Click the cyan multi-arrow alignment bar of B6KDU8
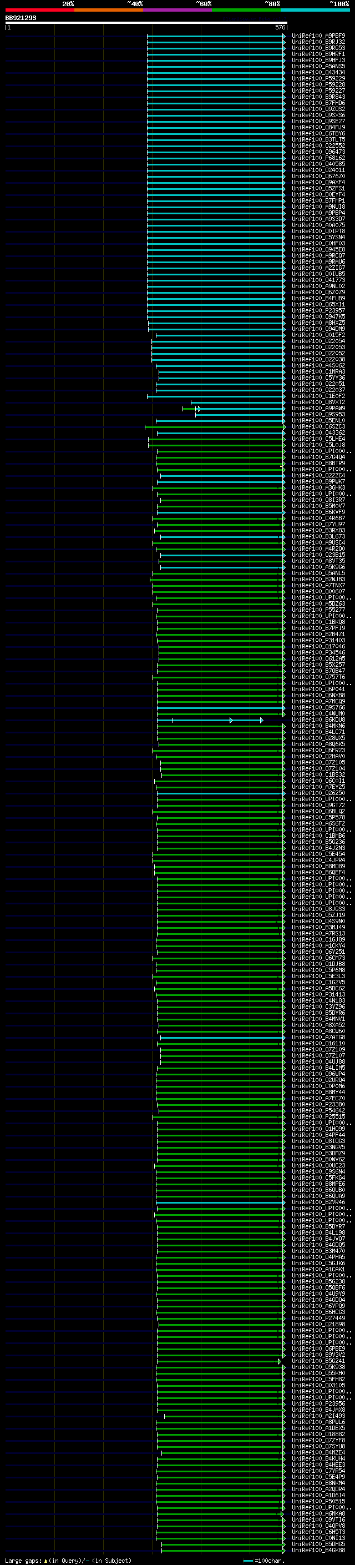 (x=210, y=720)
